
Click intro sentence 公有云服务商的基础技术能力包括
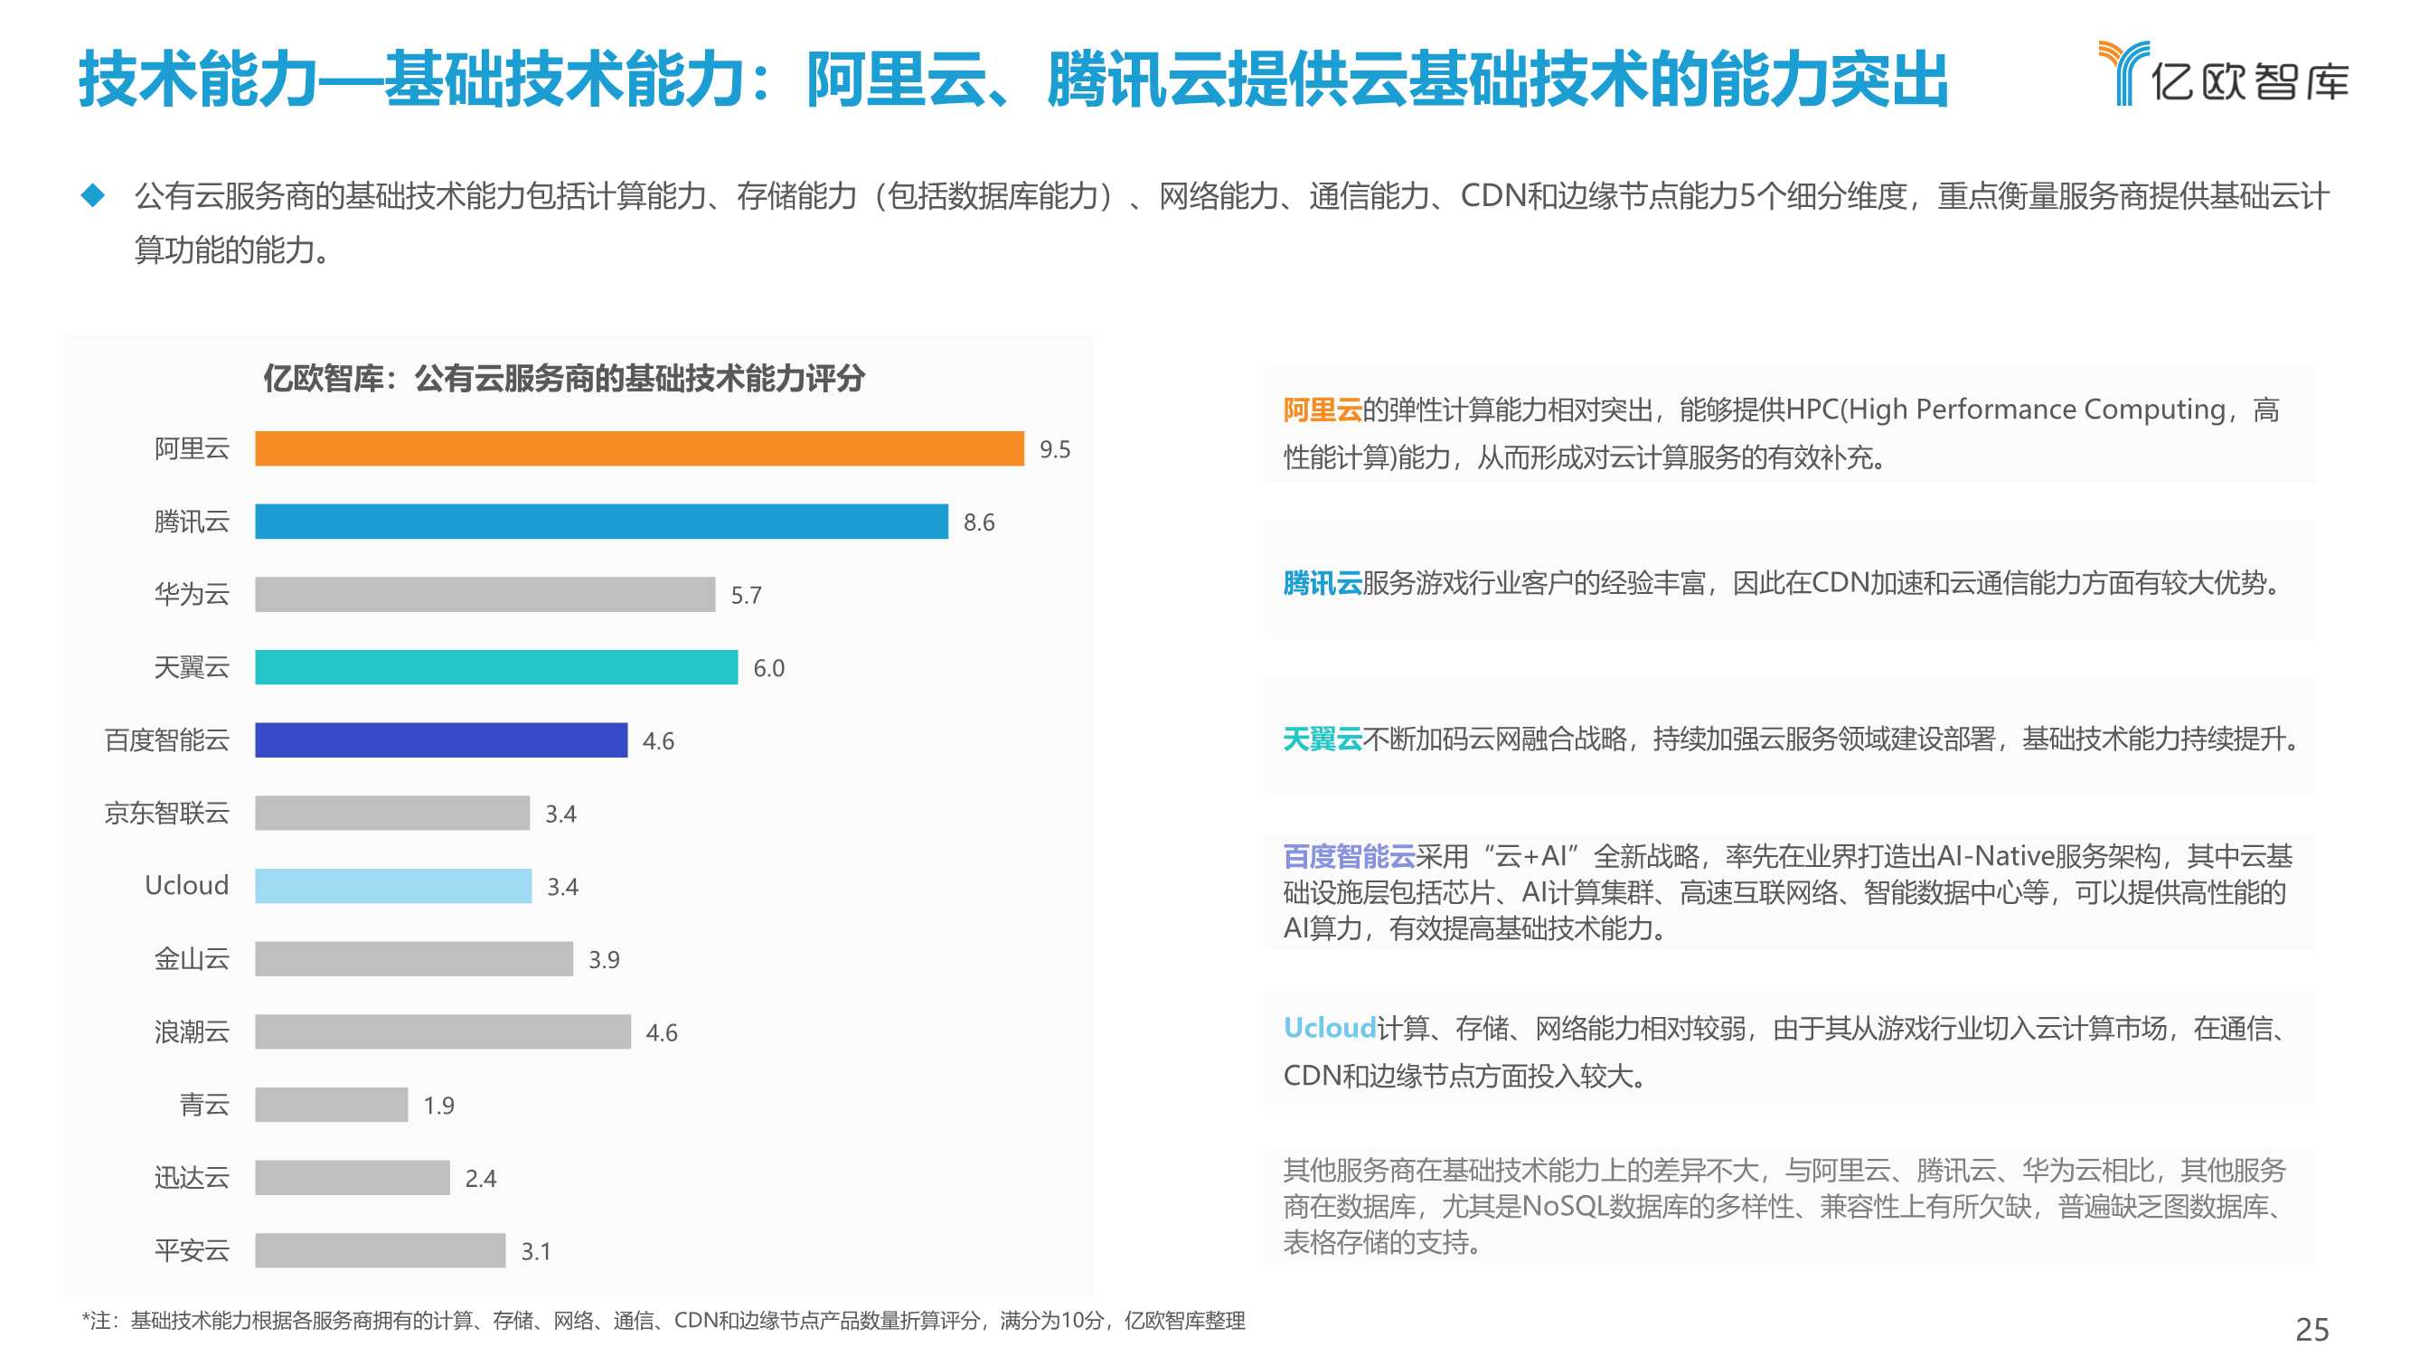click(x=1231, y=222)
